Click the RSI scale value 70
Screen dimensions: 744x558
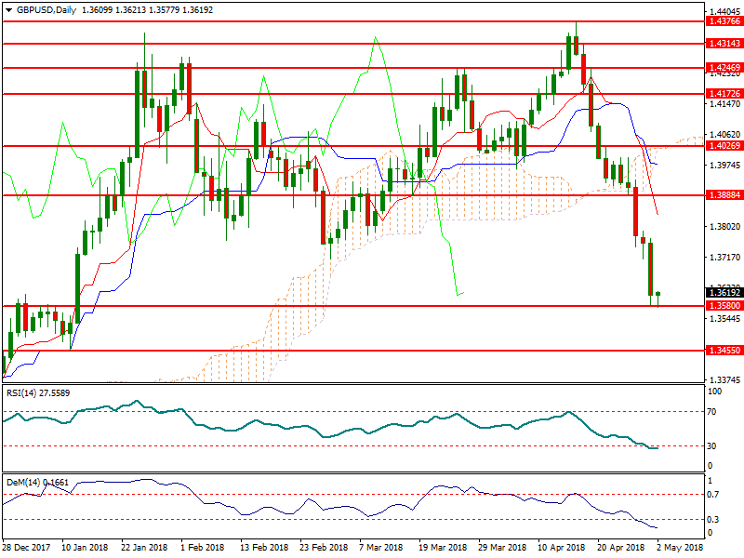coord(714,410)
